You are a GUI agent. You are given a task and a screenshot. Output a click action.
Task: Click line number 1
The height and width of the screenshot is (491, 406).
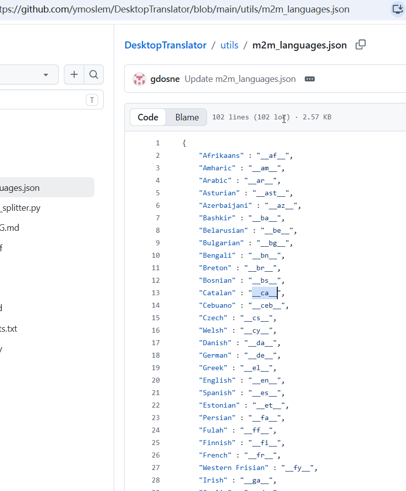[x=158, y=143]
